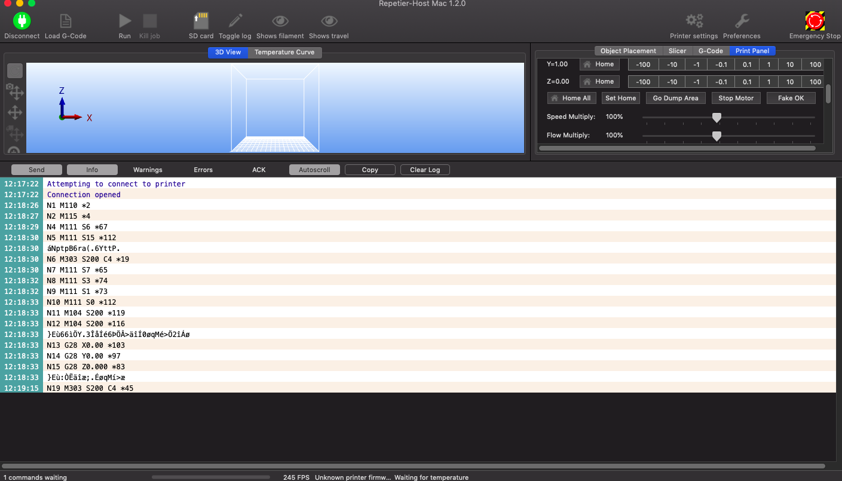Click log line 'Connection opened'

click(84, 195)
